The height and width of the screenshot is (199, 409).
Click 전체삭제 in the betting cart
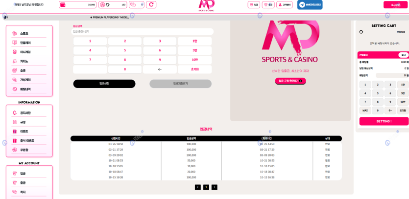click(401, 32)
